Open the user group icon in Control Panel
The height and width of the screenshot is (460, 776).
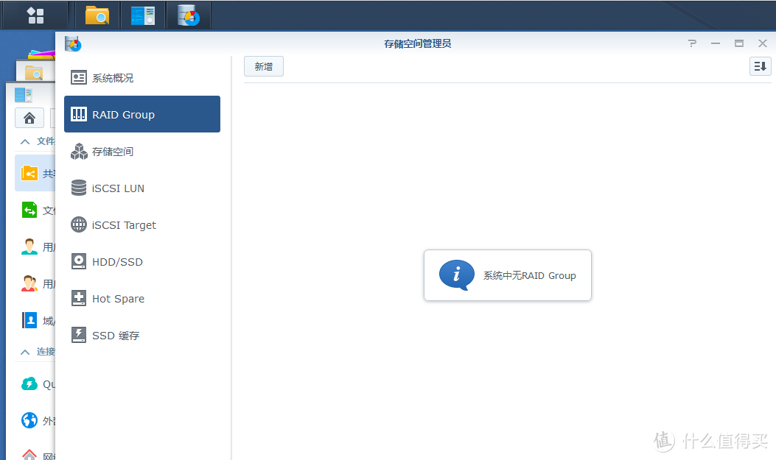pyautogui.click(x=29, y=283)
